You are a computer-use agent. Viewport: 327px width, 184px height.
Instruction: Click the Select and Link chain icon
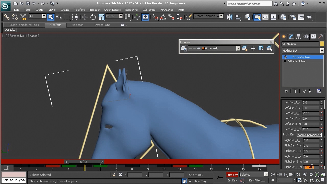(7, 17)
